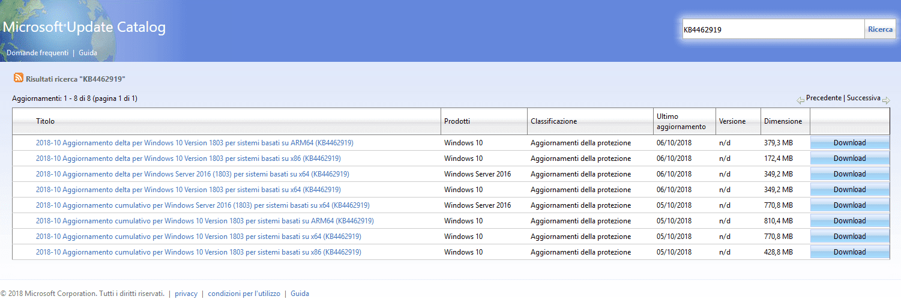Click the left arrow icon next to Precedente

[800, 100]
